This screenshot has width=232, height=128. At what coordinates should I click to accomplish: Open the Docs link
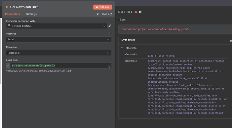pyautogui.click(x=107, y=14)
